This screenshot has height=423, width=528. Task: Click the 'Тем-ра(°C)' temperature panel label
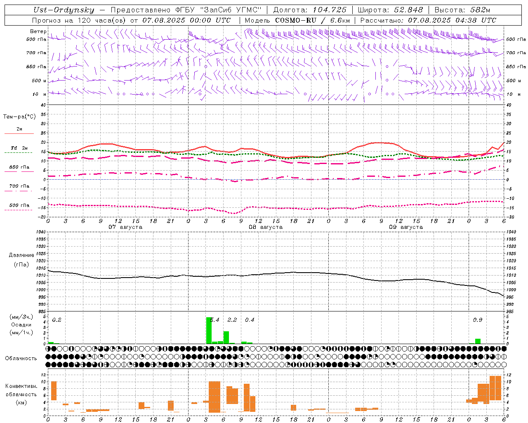coord(19,116)
